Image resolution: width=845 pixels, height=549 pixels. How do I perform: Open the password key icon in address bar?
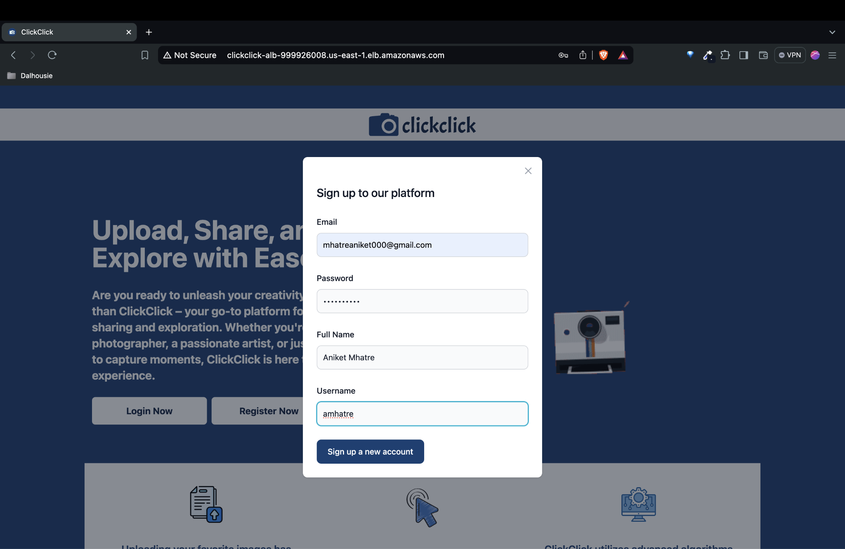tap(563, 55)
